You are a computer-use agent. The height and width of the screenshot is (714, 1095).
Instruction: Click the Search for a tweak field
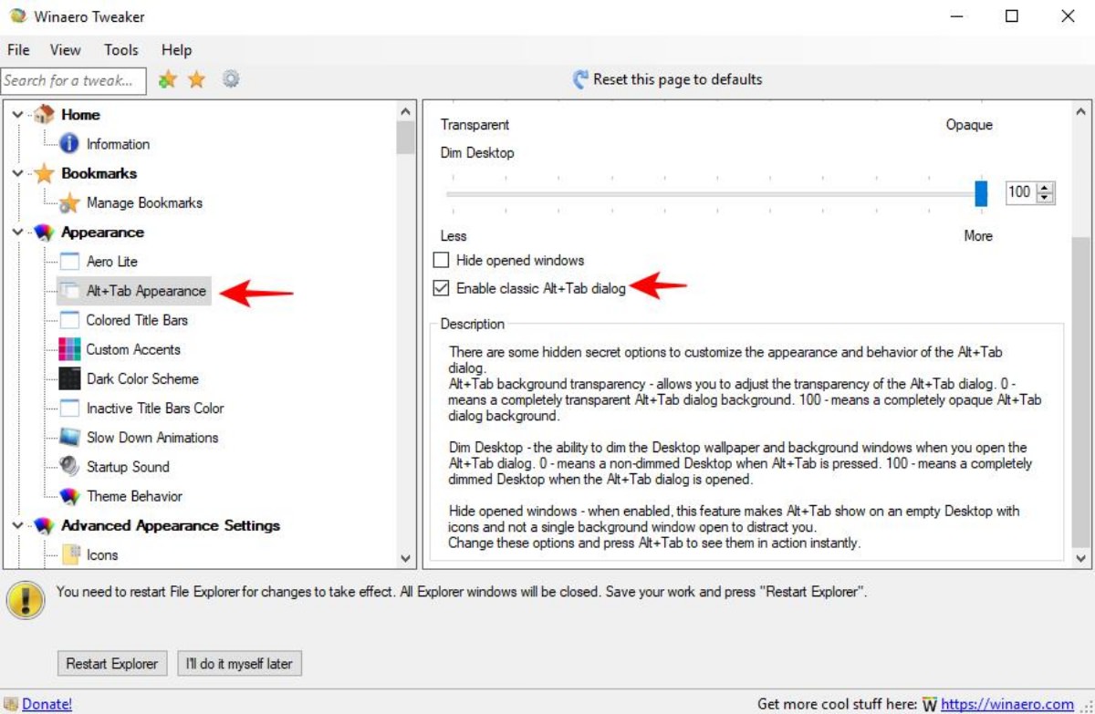(73, 80)
